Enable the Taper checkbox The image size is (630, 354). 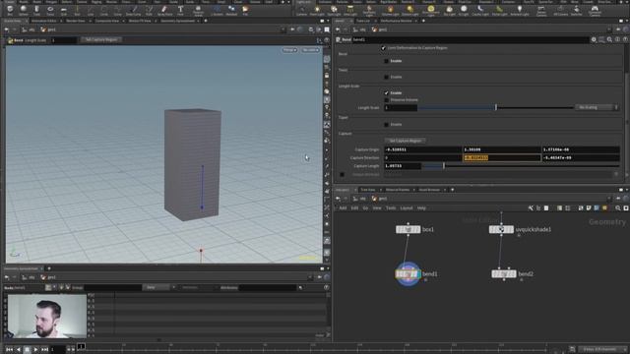tap(386, 125)
